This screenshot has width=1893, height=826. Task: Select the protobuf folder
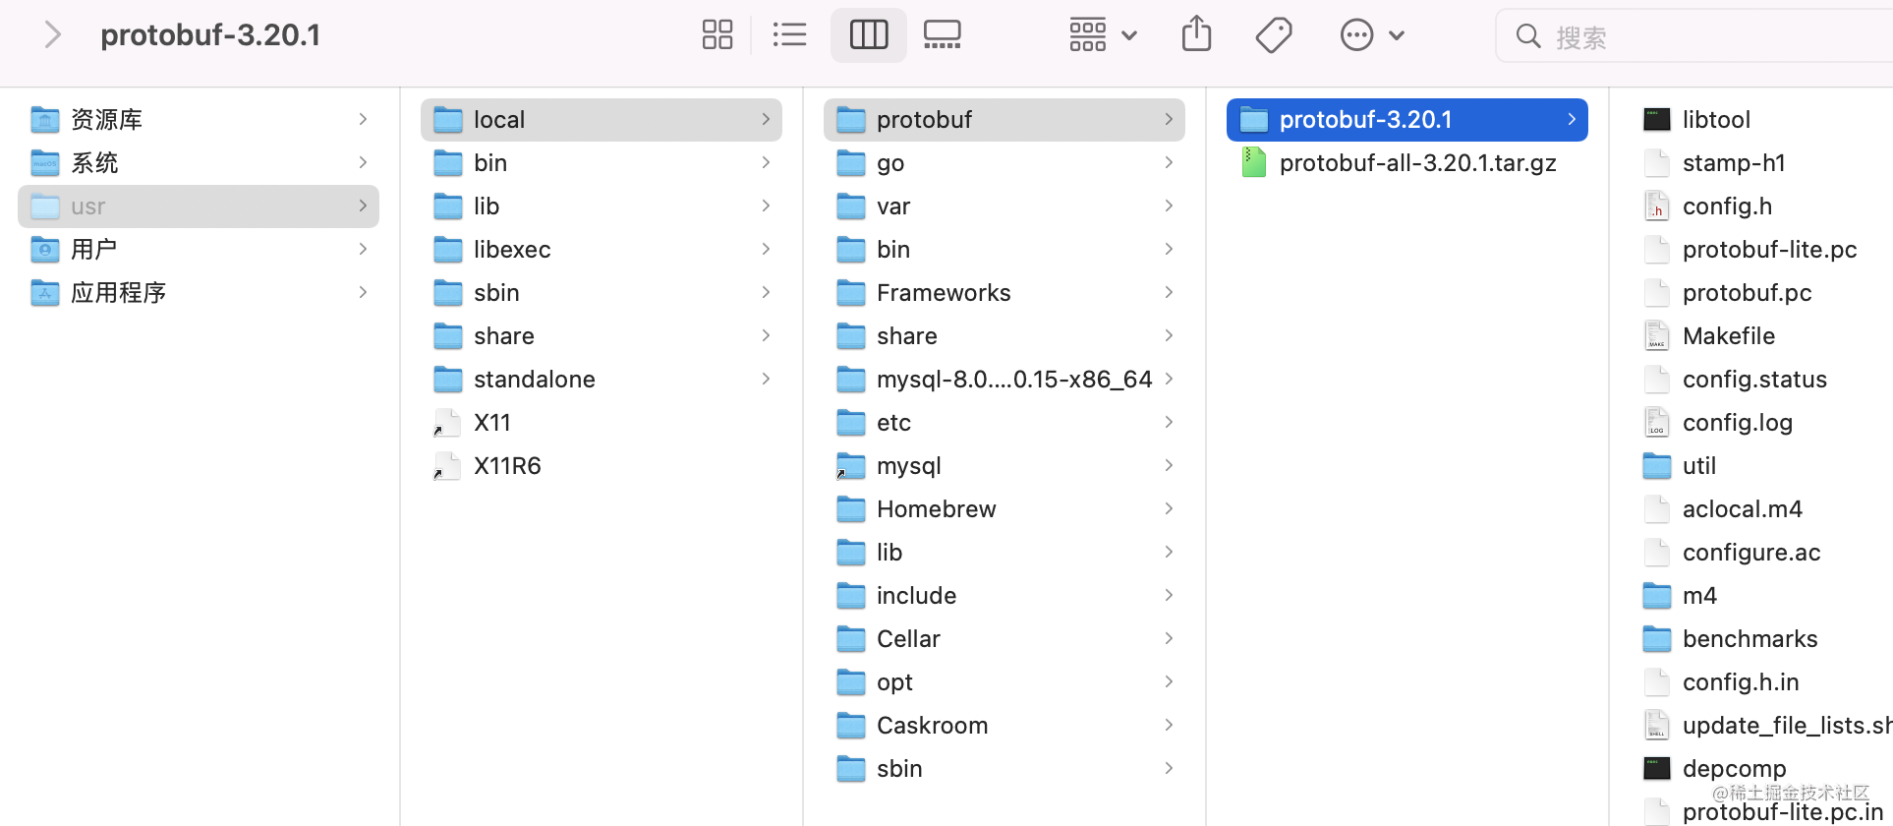click(1004, 120)
